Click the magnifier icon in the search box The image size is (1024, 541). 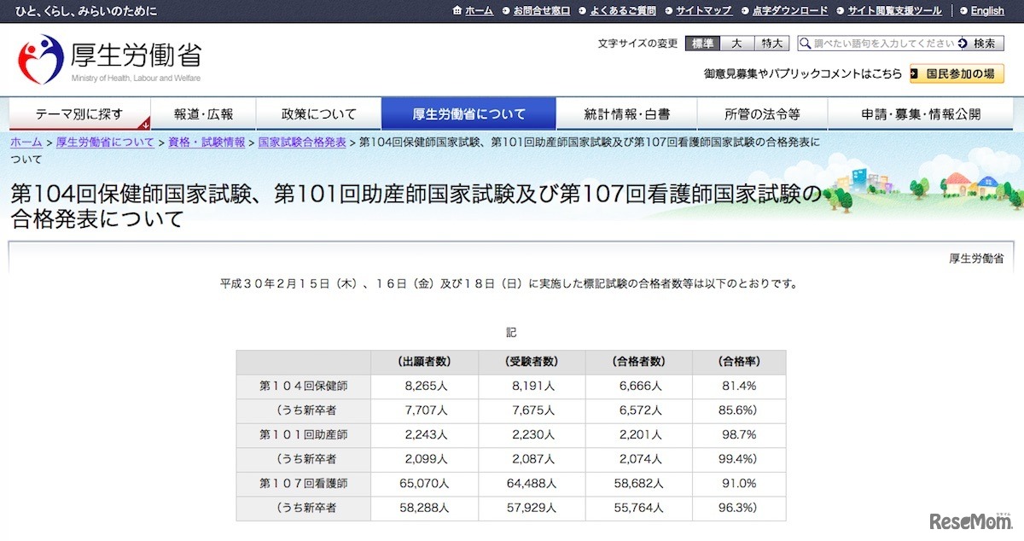point(803,43)
